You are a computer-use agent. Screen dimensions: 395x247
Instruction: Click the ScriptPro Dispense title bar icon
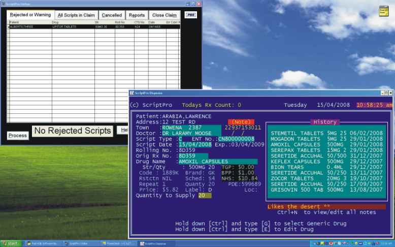point(131,93)
